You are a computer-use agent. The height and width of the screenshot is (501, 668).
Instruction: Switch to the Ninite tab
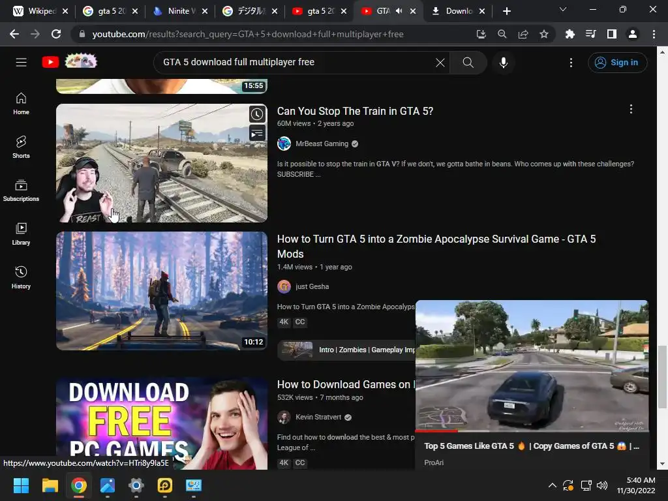pyautogui.click(x=175, y=11)
